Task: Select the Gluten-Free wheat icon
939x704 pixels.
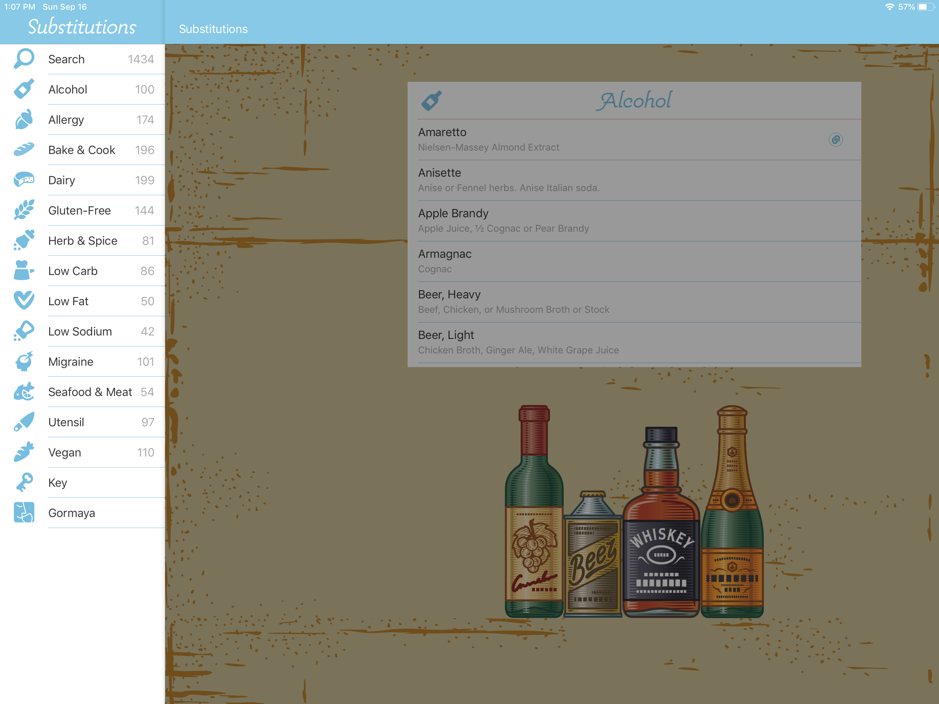Action: click(x=24, y=210)
